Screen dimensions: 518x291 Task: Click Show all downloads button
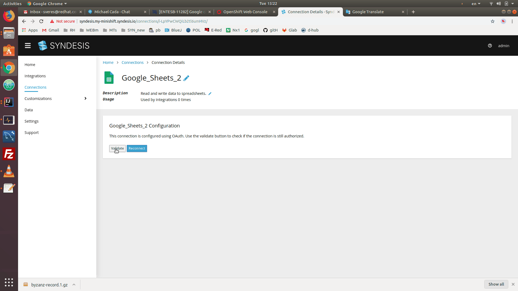(x=496, y=284)
